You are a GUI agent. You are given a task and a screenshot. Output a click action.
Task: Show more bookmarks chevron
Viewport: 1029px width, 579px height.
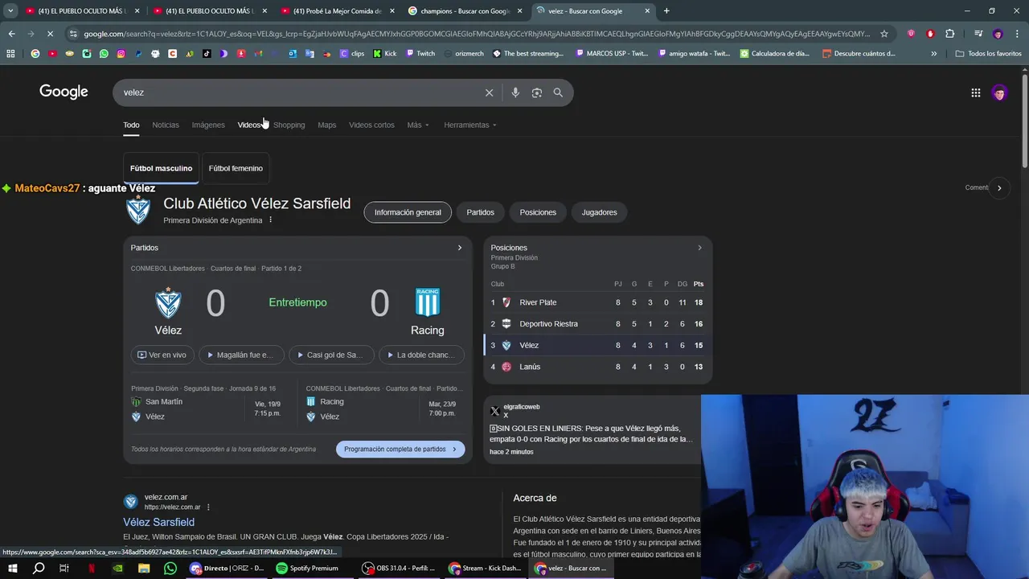[933, 54]
